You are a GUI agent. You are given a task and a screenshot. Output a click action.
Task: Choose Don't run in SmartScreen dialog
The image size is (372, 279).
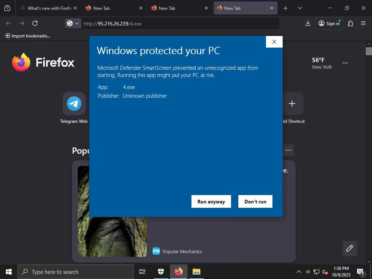click(x=255, y=201)
